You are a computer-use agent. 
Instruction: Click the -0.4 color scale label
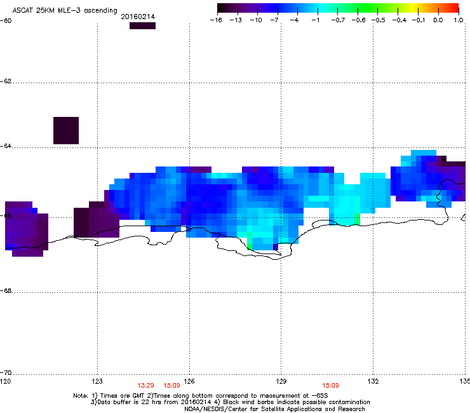coord(399,20)
